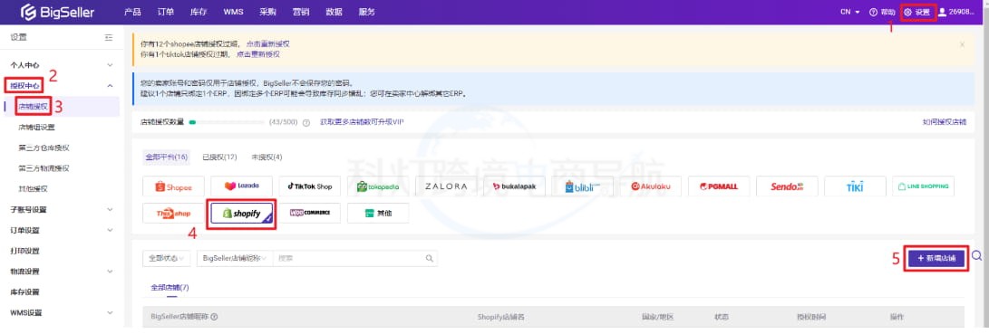Select the Bukalapak platform card

point(514,186)
